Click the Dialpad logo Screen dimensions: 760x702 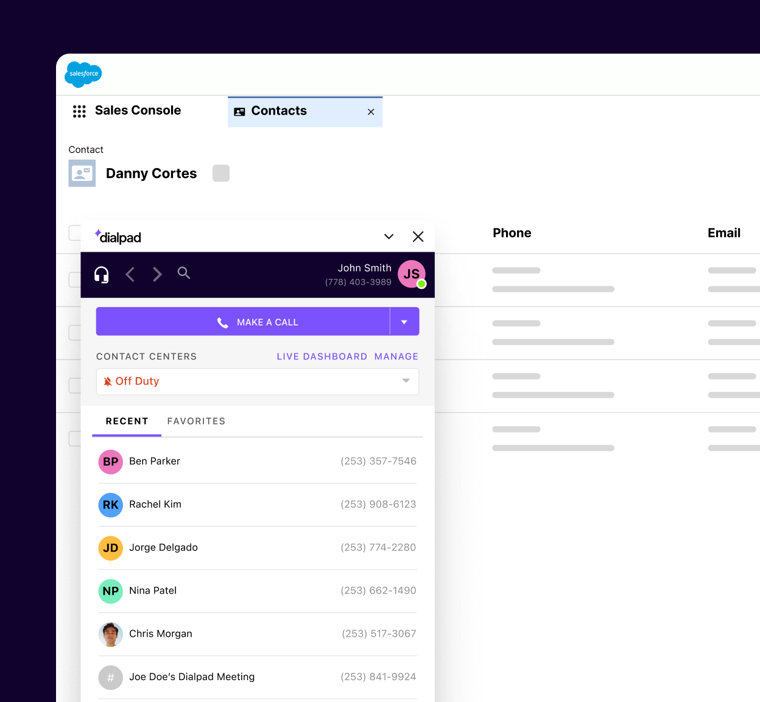coord(118,236)
